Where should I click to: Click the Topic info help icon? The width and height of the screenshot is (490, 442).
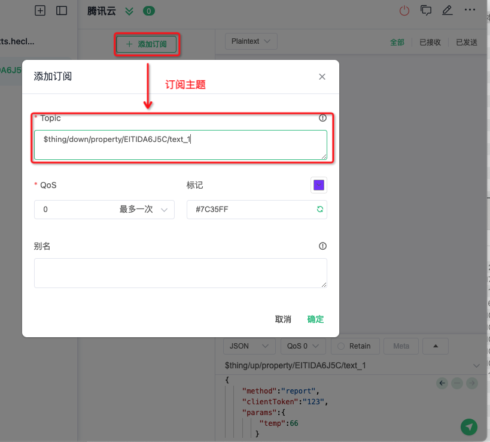[323, 118]
